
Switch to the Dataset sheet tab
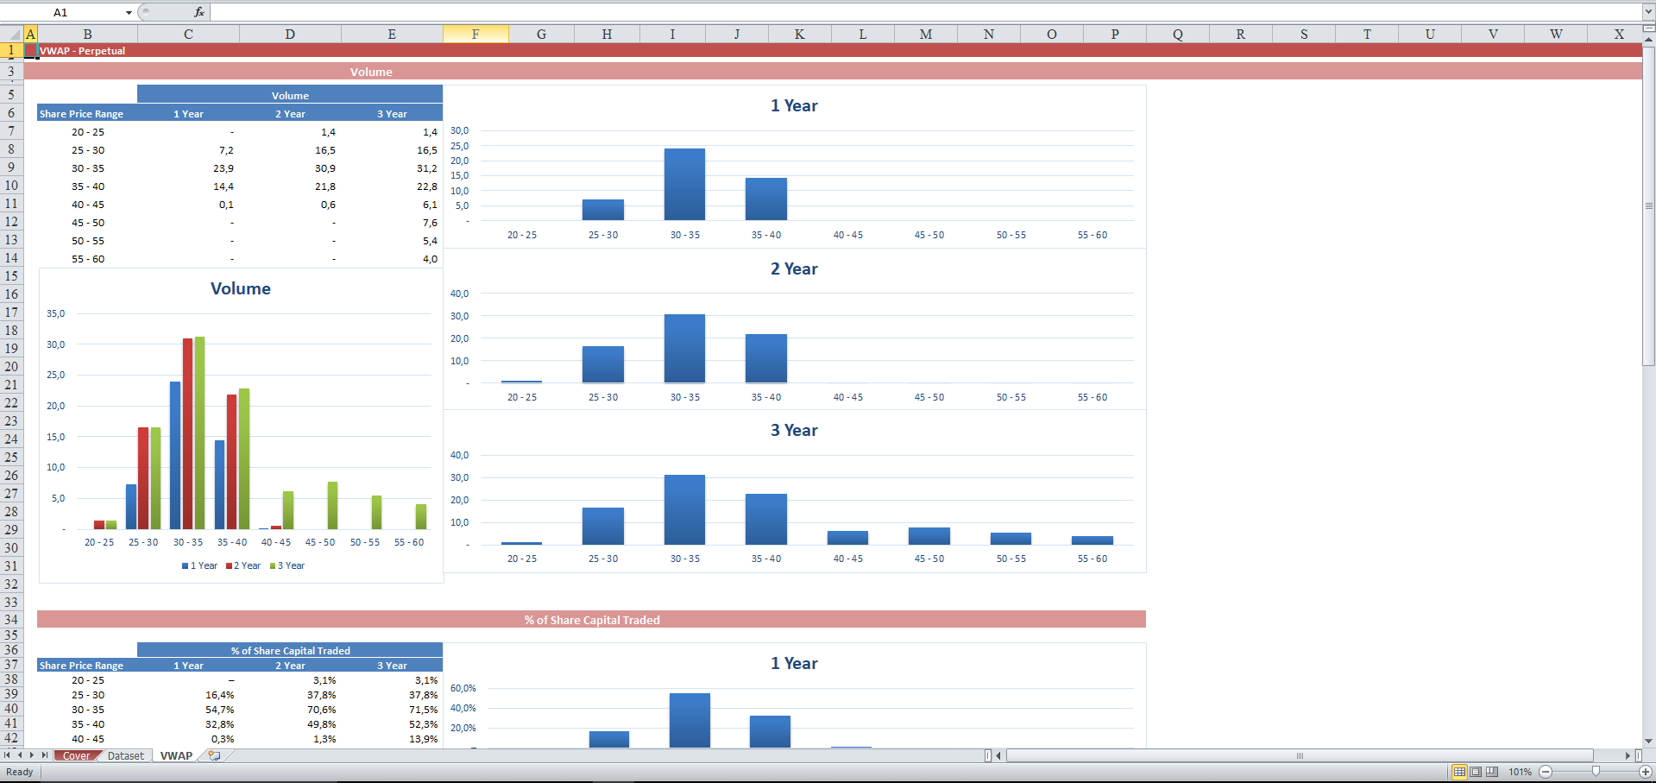pyautogui.click(x=126, y=755)
